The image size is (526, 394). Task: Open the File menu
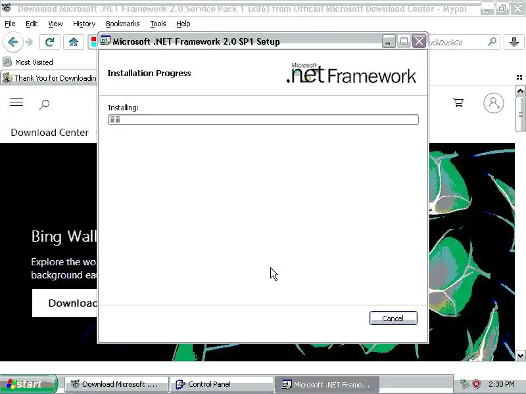coord(10,24)
